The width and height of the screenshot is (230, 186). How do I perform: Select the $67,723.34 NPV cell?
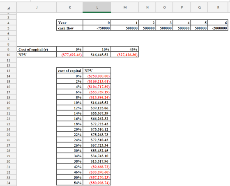(97, 145)
